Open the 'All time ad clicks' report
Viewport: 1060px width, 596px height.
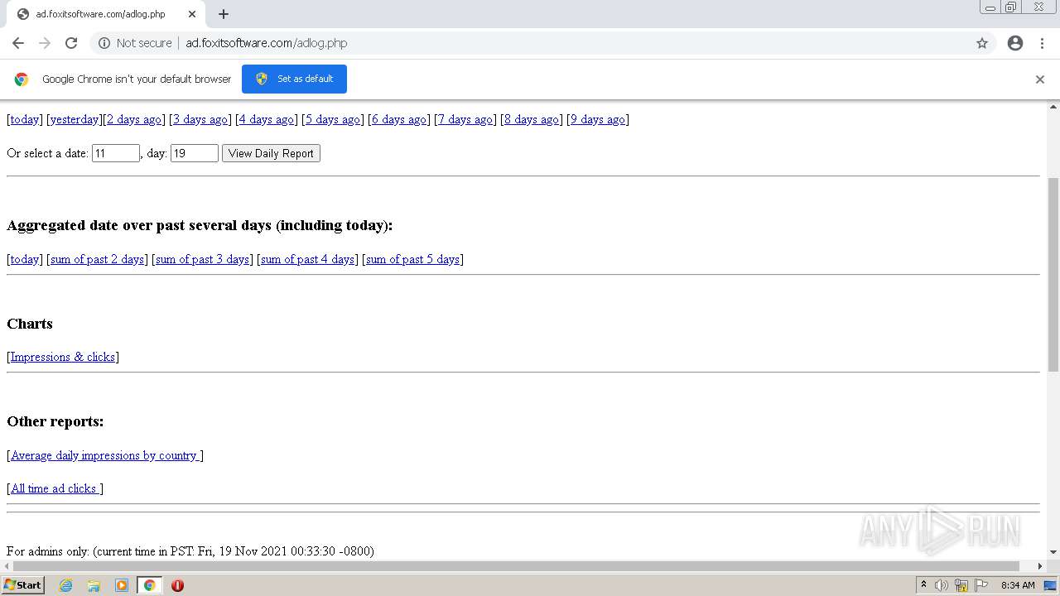click(x=55, y=488)
